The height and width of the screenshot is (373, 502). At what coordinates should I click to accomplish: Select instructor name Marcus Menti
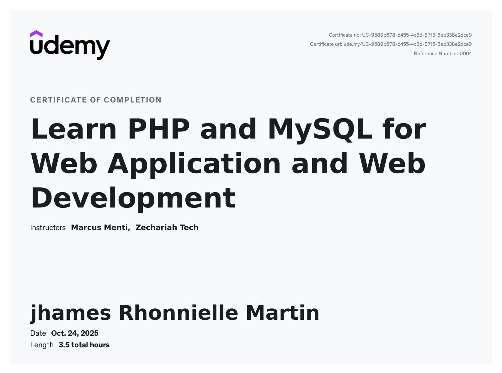pos(100,228)
